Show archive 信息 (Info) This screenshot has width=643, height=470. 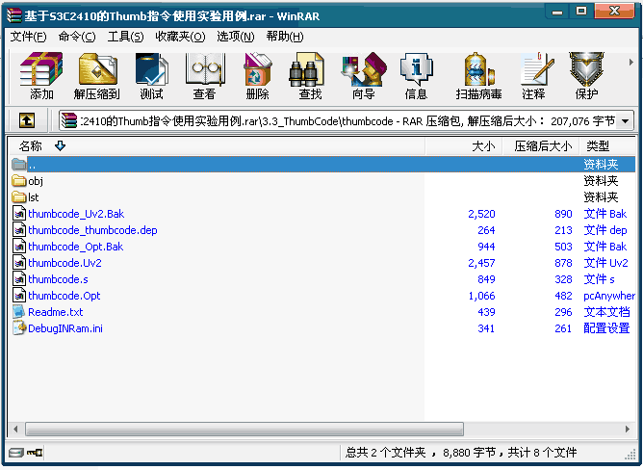(x=416, y=76)
